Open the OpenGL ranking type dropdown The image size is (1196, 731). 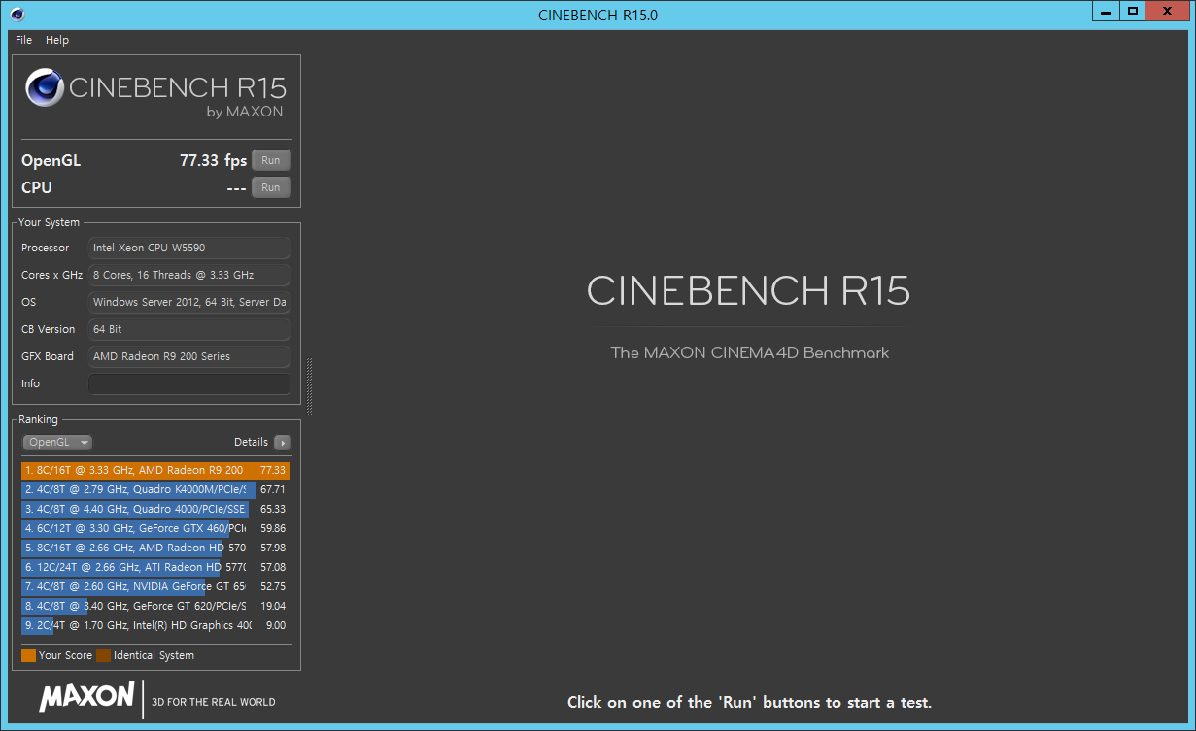click(x=57, y=442)
